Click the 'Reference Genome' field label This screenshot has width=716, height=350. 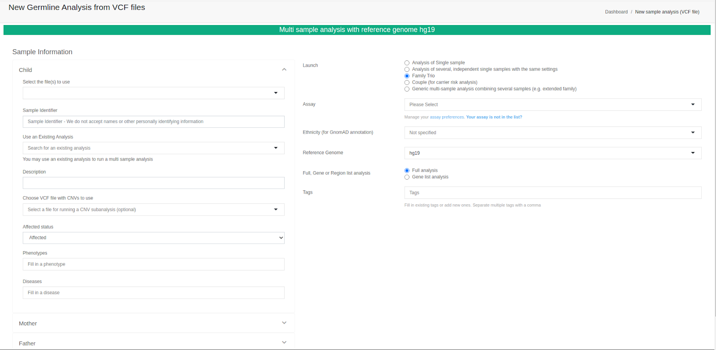(x=323, y=153)
